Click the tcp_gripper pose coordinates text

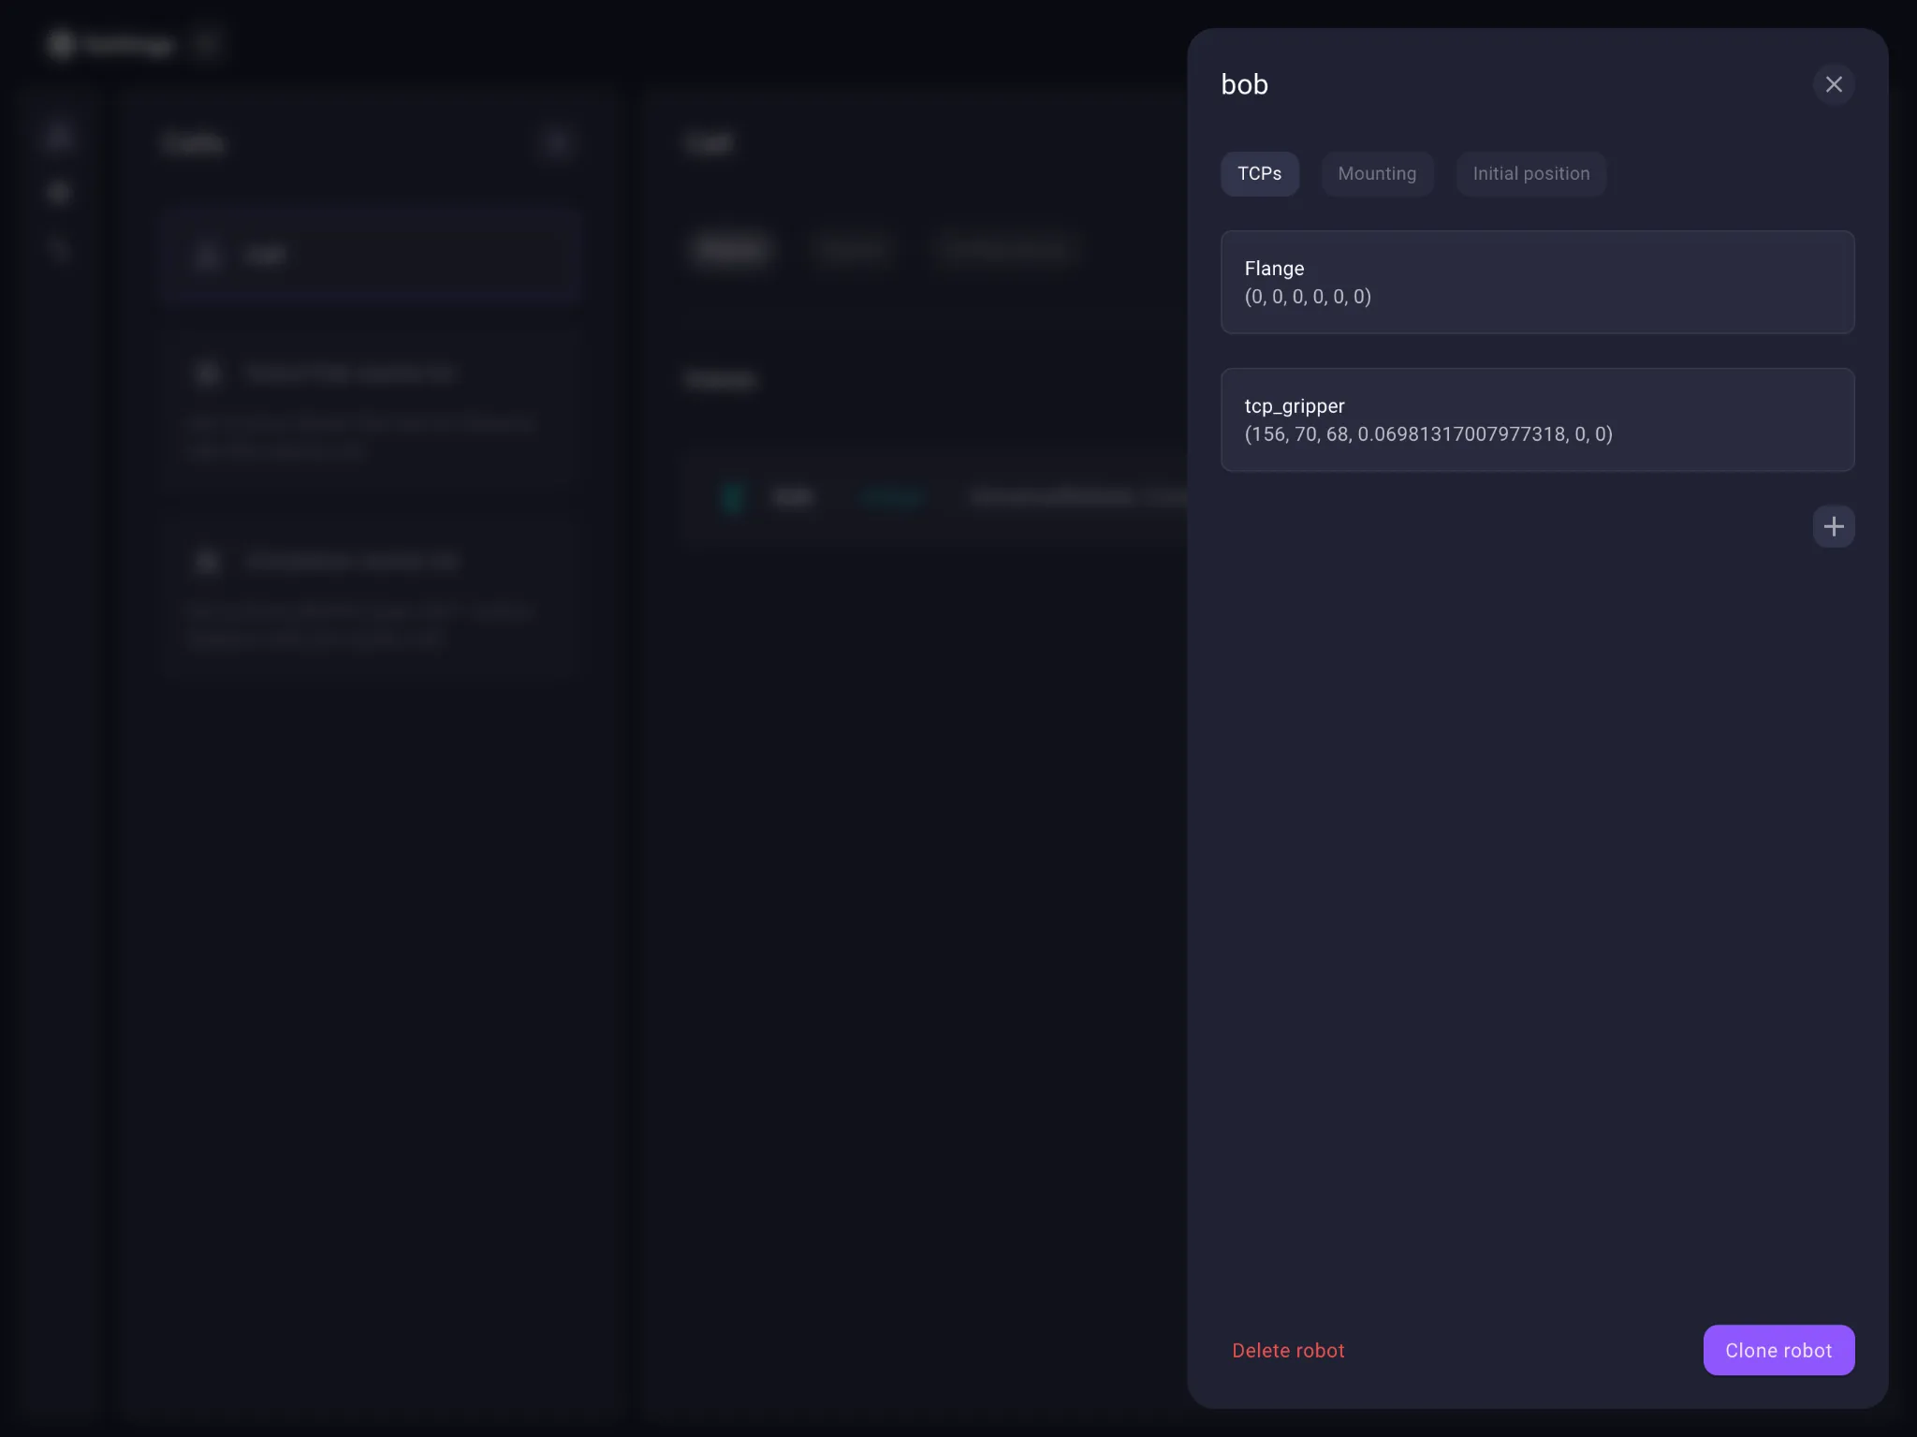[x=1427, y=434]
